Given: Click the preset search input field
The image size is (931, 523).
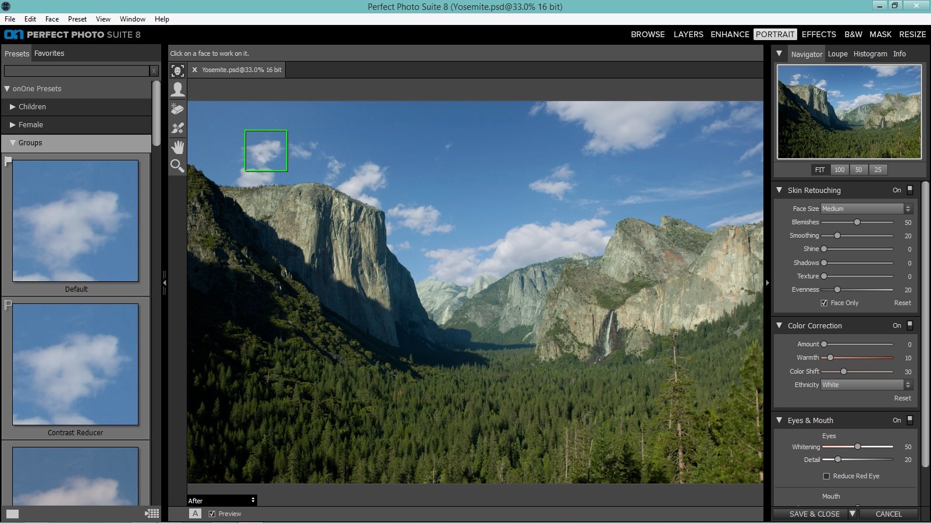Looking at the screenshot, I should (x=76, y=71).
